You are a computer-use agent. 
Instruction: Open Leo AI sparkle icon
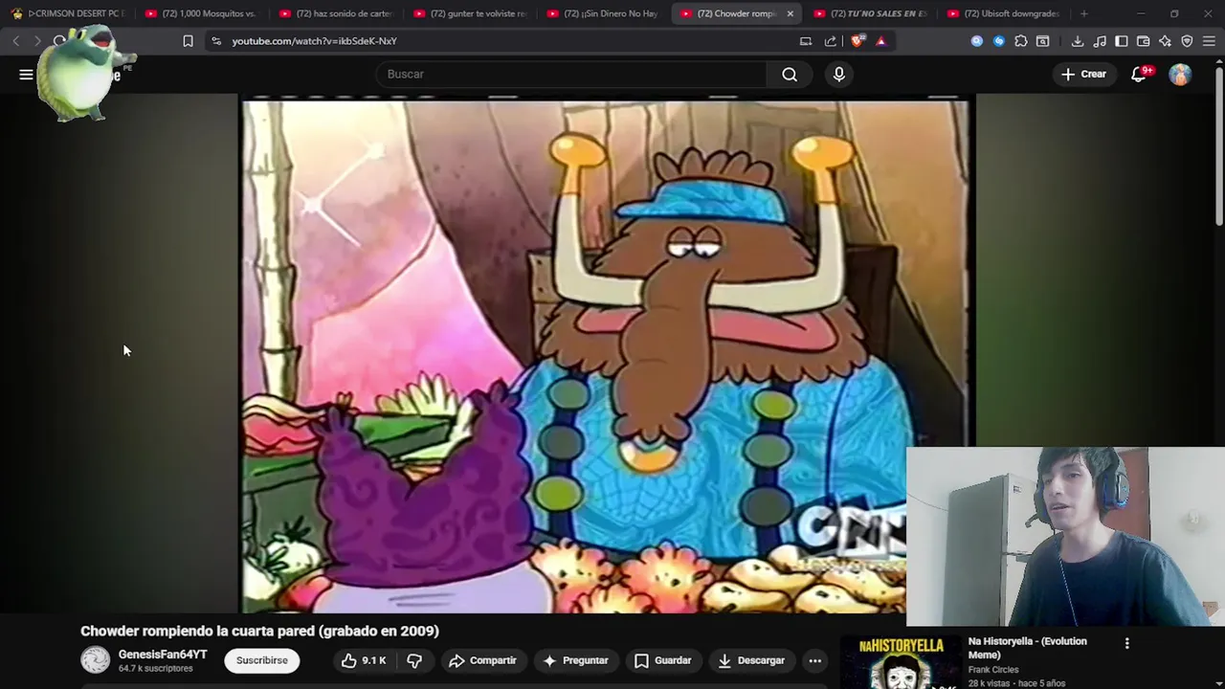(1165, 41)
